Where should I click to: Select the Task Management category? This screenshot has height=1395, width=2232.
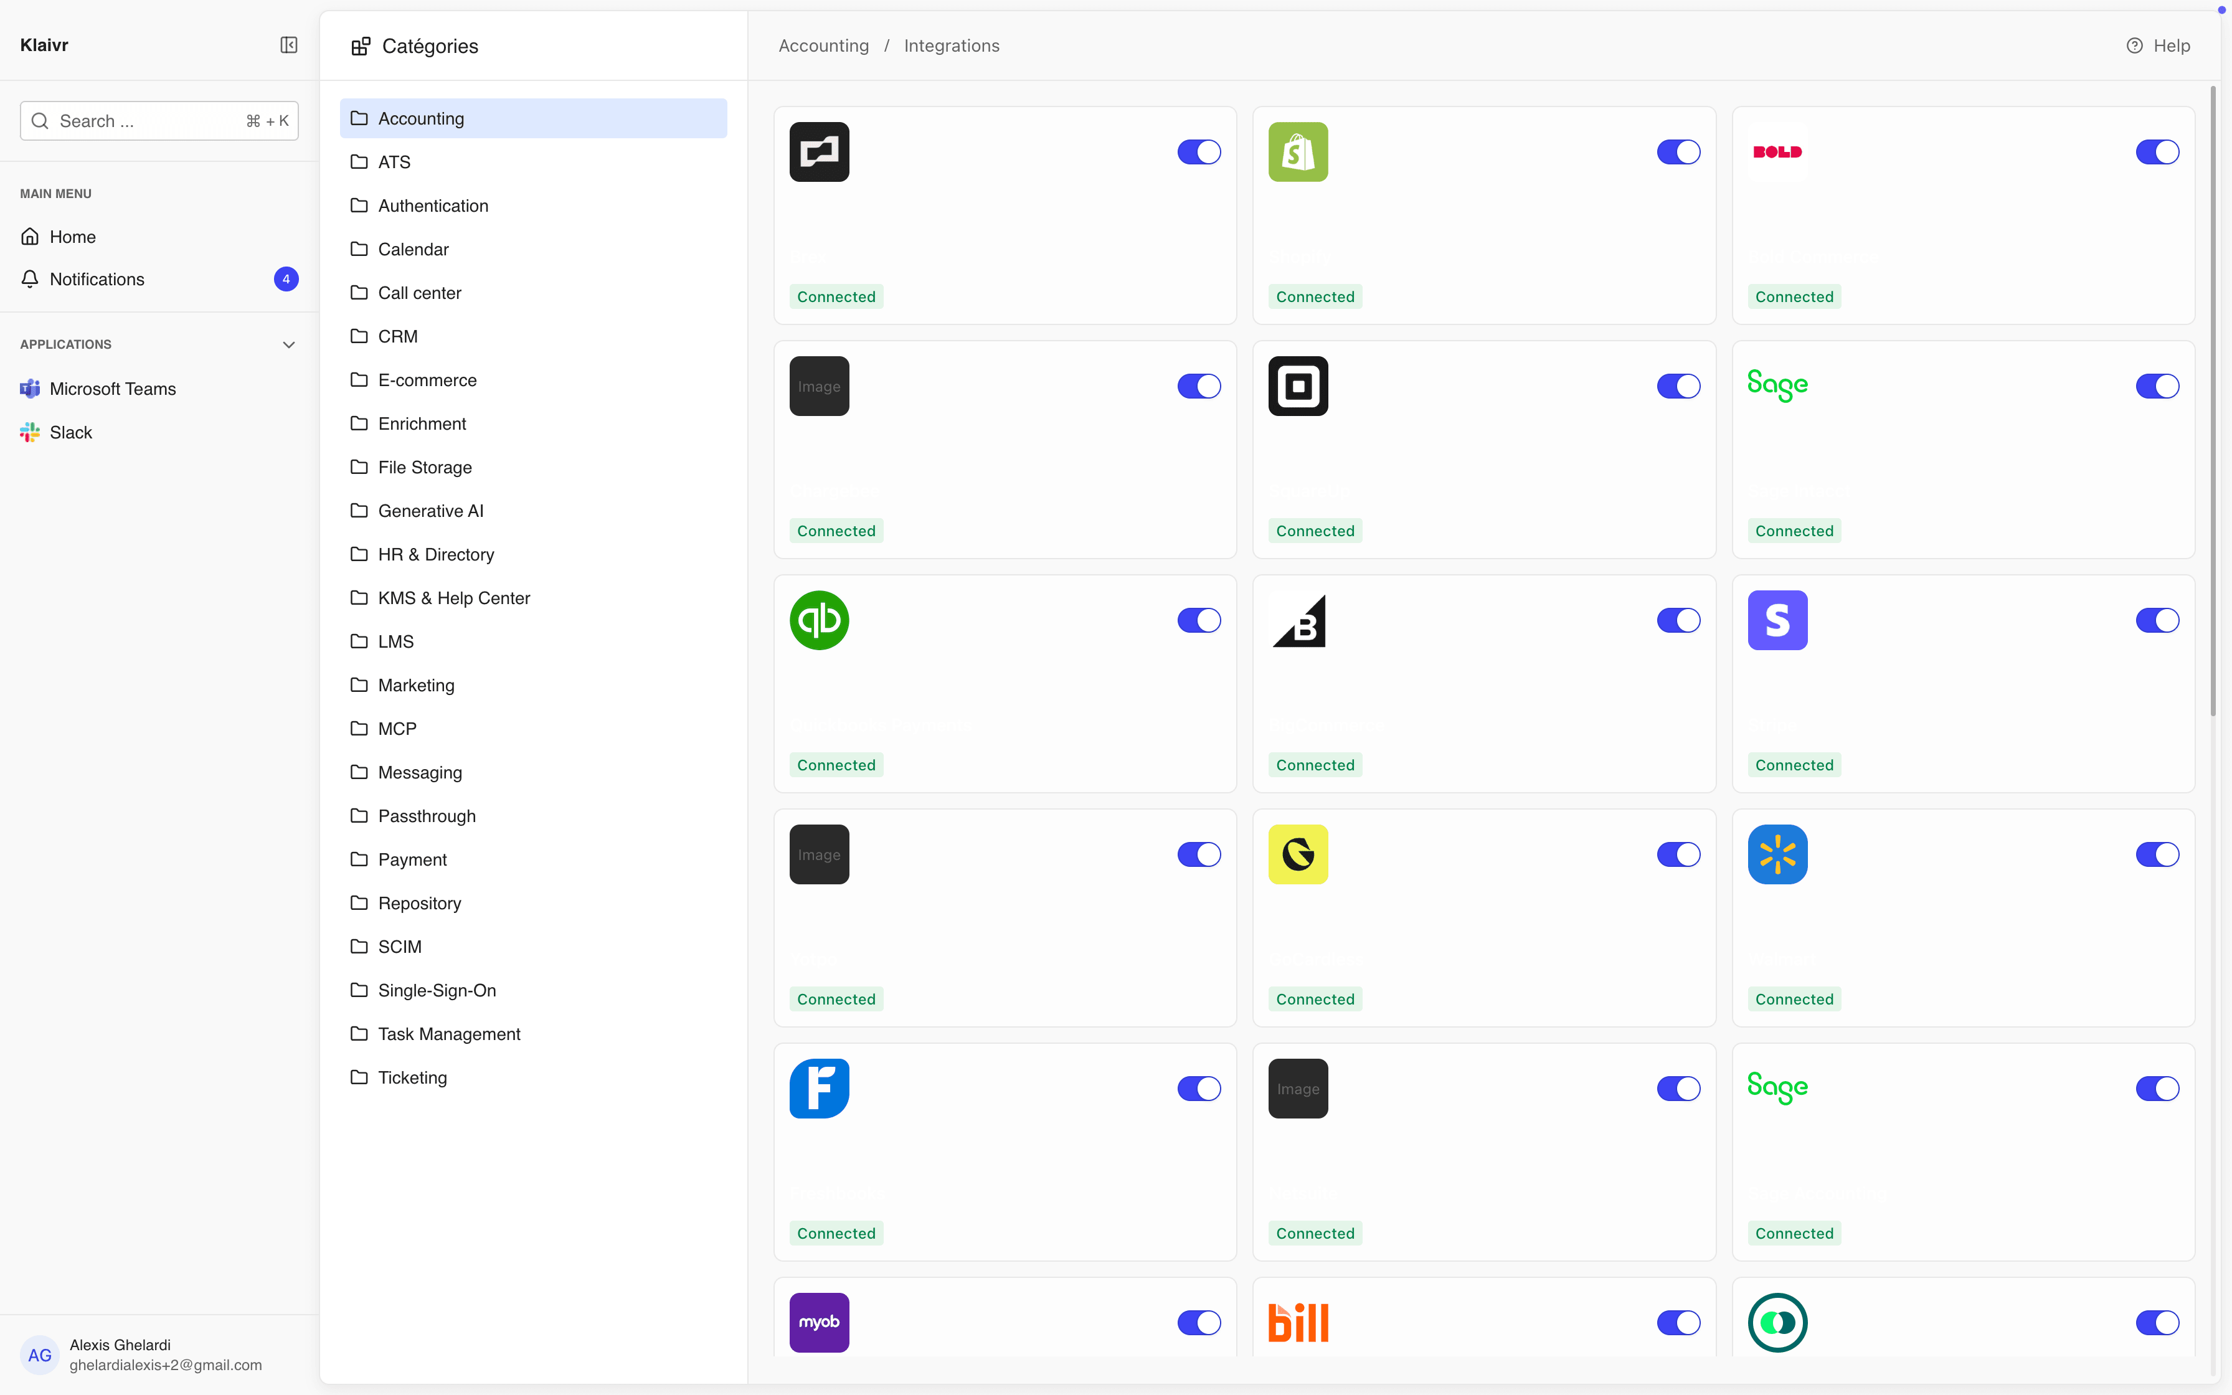coord(533,1033)
